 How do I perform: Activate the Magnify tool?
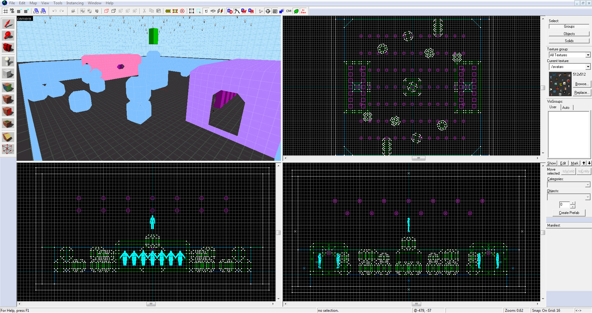tap(8, 36)
